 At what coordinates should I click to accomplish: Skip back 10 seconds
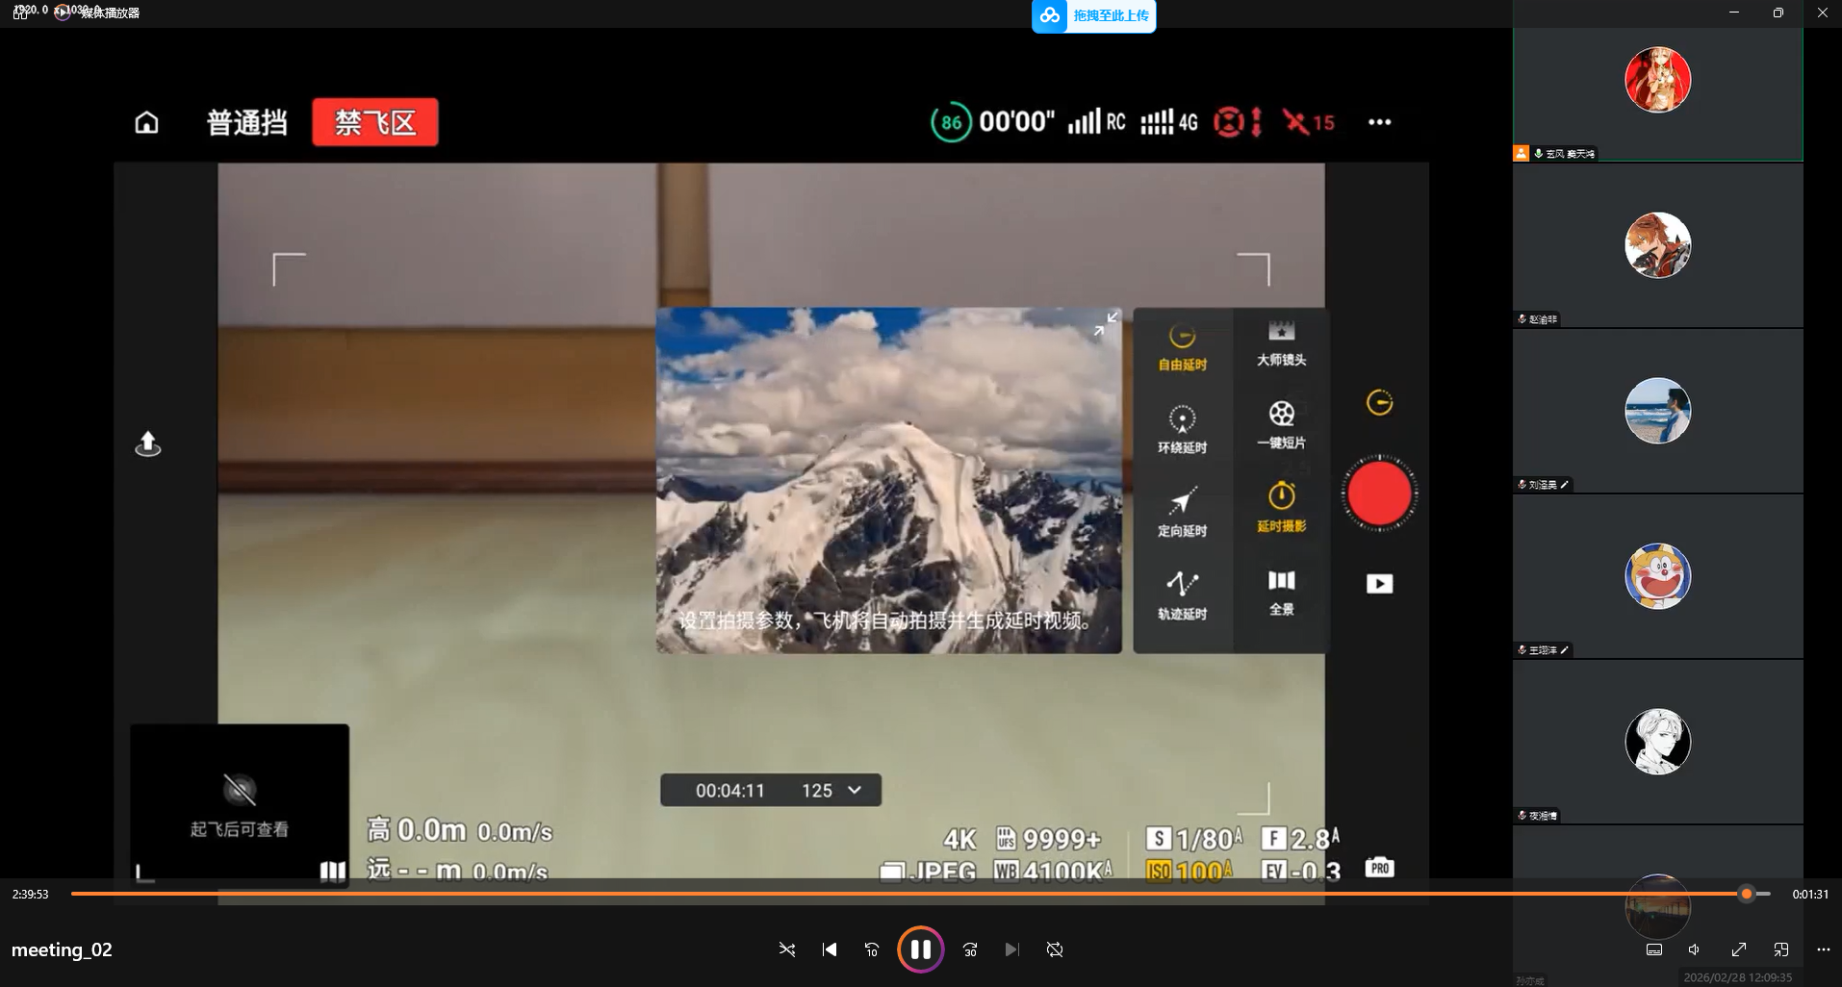(872, 949)
